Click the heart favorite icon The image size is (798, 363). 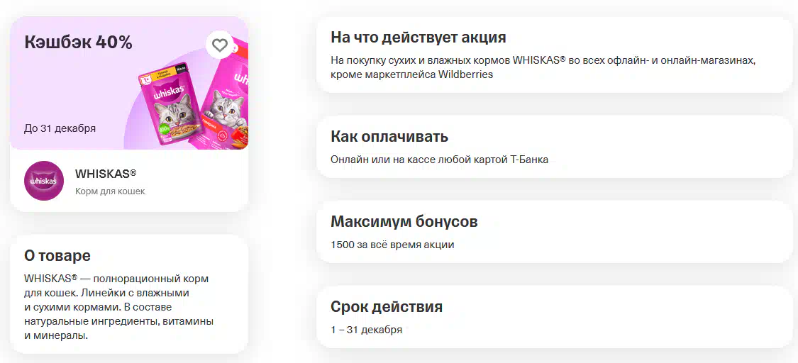tap(220, 45)
